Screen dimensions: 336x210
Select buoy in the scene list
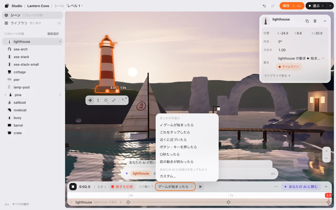tap(33, 118)
